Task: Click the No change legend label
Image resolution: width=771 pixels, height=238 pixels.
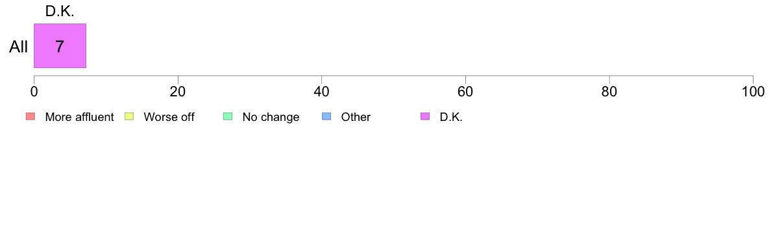Action: tap(271, 117)
